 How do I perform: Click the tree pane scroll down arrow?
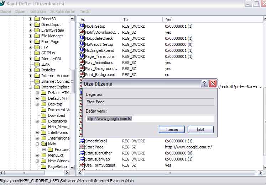72,168
